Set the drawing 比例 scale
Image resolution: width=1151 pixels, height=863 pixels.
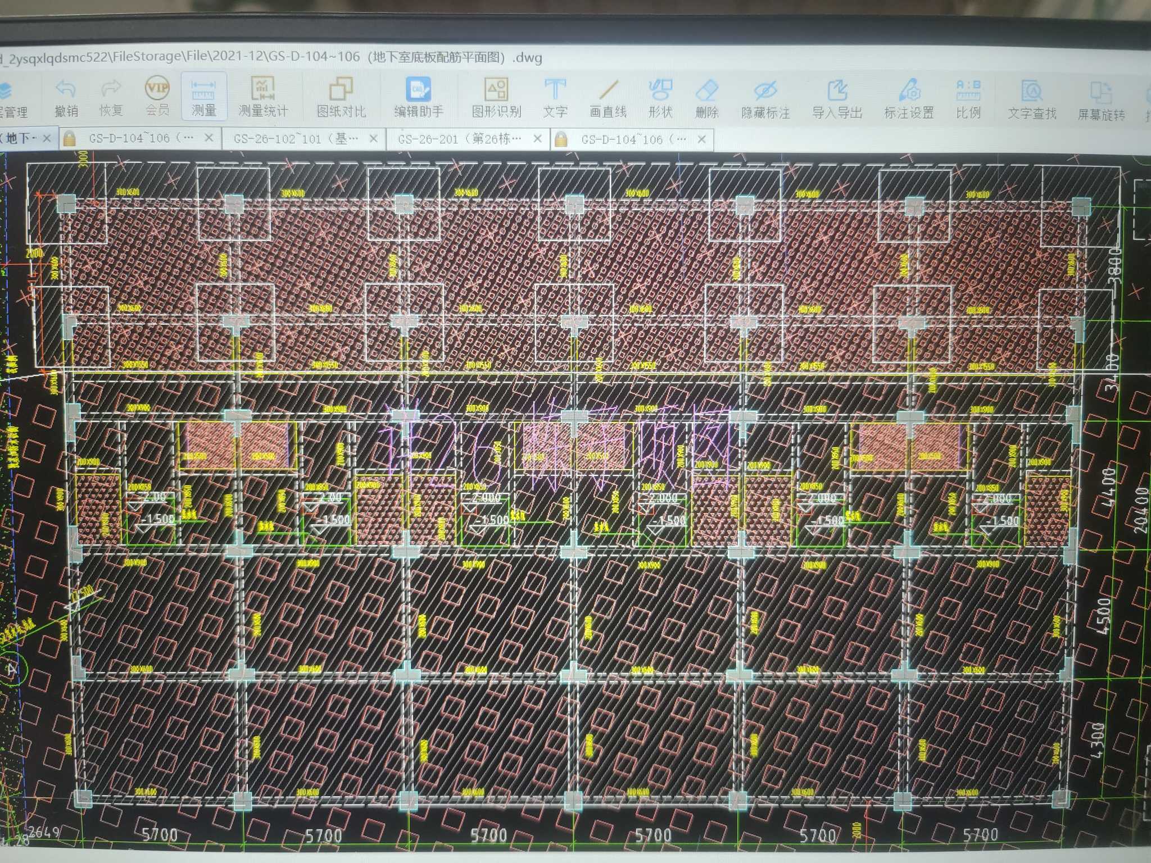(x=968, y=99)
